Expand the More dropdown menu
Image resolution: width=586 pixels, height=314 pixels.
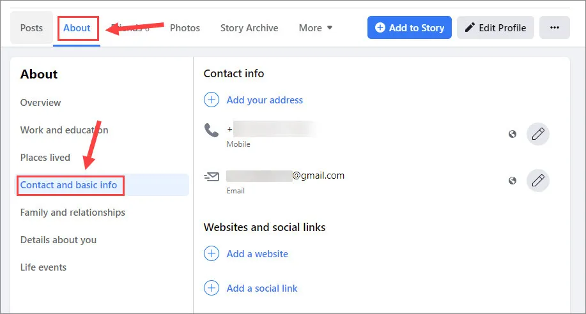pyautogui.click(x=316, y=27)
